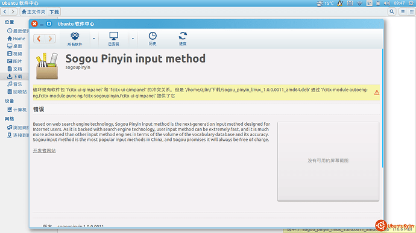Open the volume indicator in top panel
Viewport: 416px width, 233px height.
coord(387,3)
